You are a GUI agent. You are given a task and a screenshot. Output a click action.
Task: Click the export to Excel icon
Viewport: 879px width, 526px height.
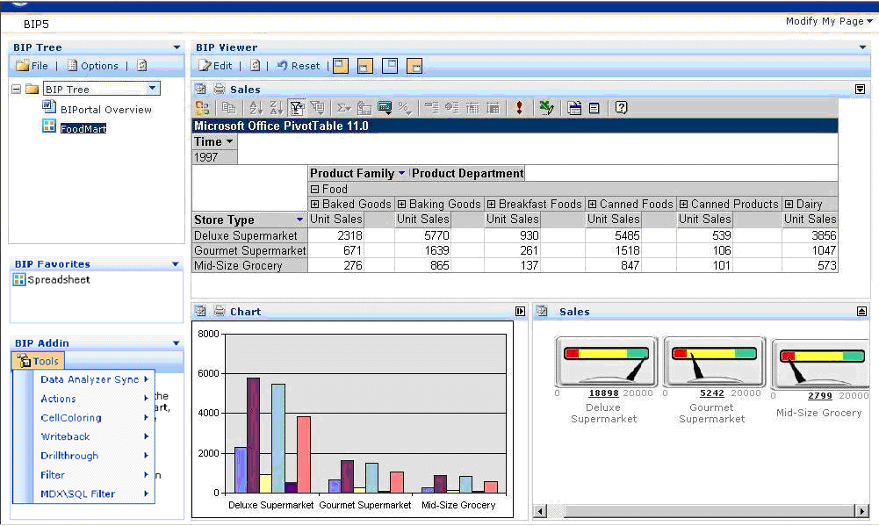point(546,108)
